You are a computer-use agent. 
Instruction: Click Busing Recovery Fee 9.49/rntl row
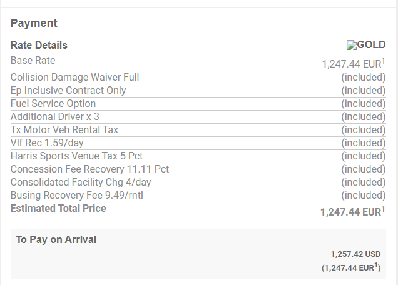(77, 196)
